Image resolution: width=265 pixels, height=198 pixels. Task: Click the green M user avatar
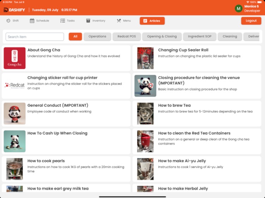pos(238,8)
